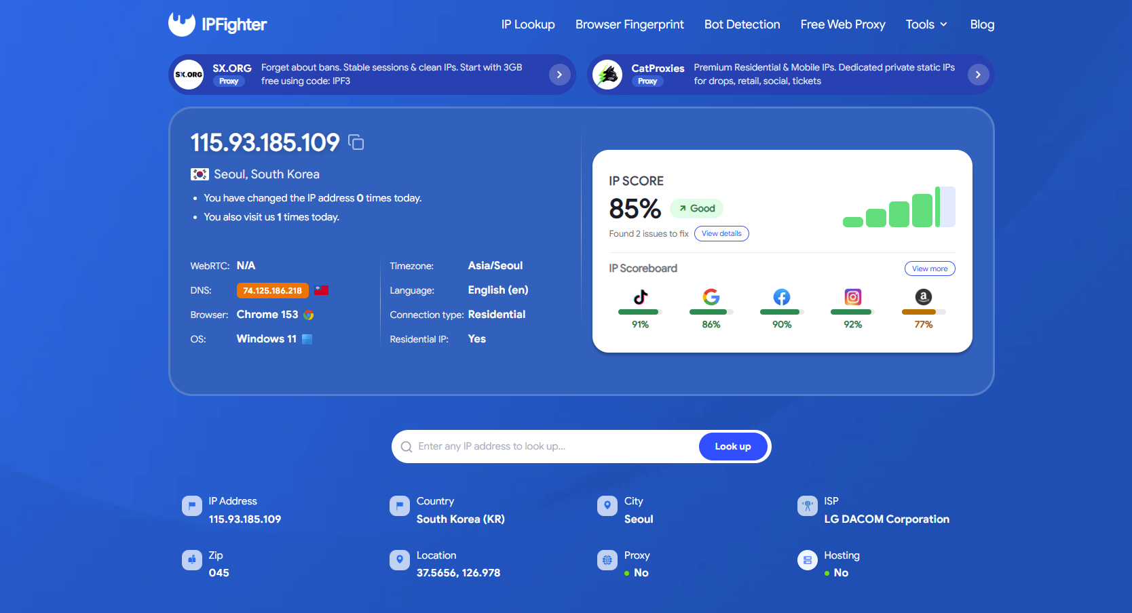The height and width of the screenshot is (613, 1132).
Task: Open Free Web Proxy page
Action: [x=843, y=24]
